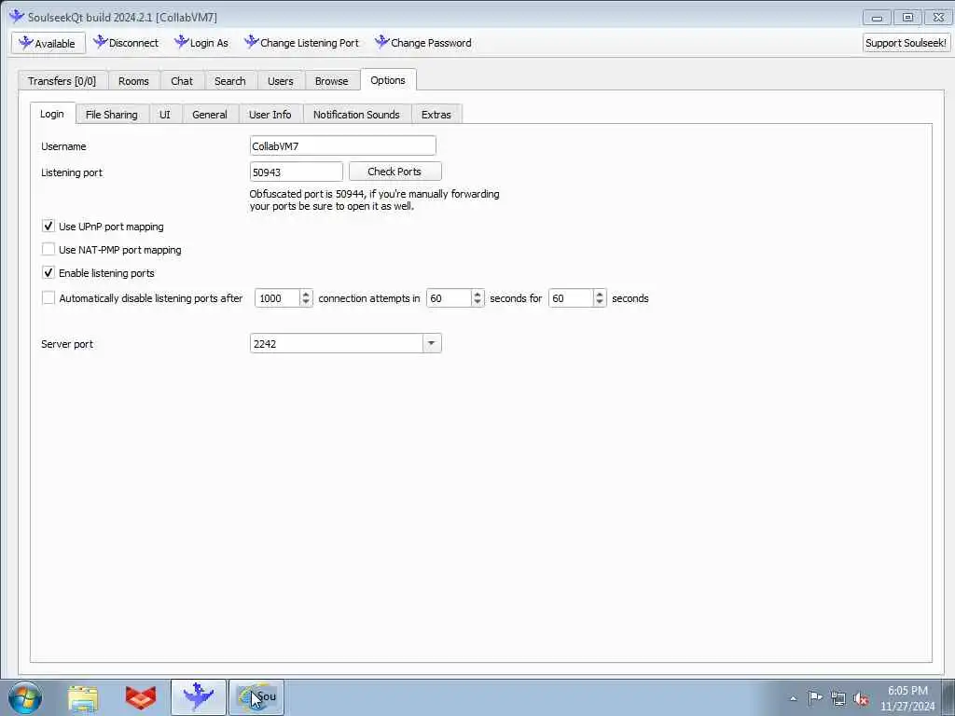The image size is (955, 716).
Task: Expand the Server port dropdown arrow
Action: pos(431,343)
